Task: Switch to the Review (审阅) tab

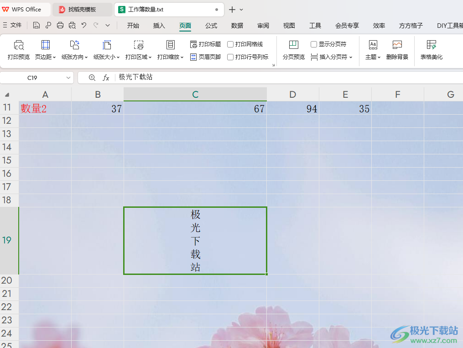Action: coord(263,26)
